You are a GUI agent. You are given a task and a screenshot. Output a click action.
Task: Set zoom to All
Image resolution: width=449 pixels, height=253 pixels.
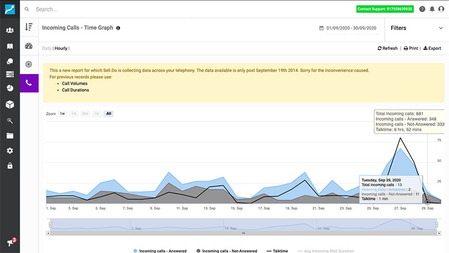(109, 113)
